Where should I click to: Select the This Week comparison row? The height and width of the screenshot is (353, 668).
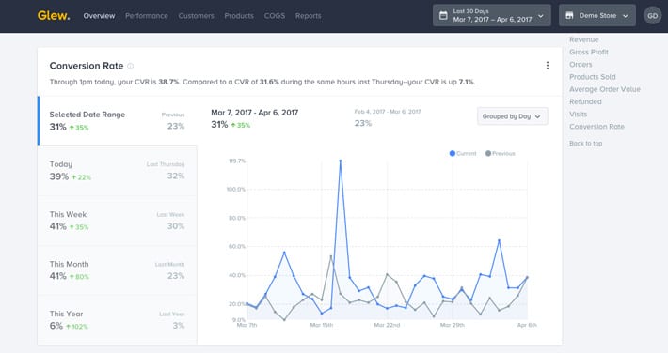(118, 221)
